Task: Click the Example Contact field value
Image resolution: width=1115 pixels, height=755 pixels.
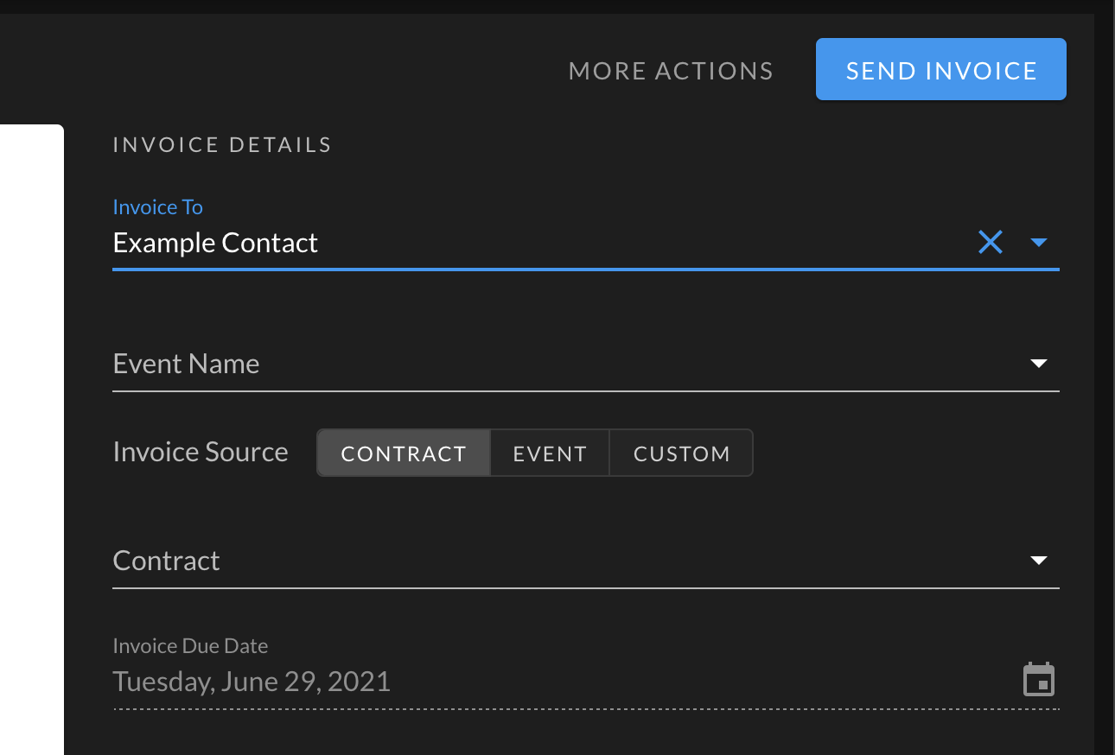Action: (x=215, y=243)
